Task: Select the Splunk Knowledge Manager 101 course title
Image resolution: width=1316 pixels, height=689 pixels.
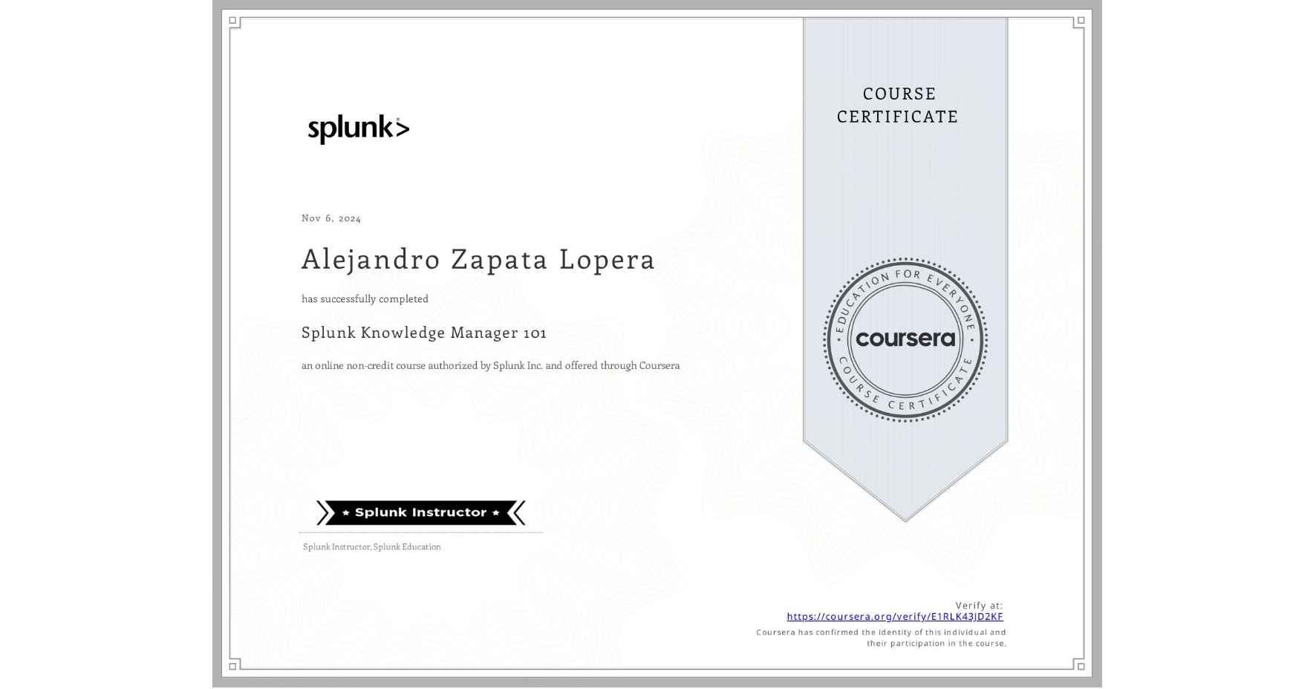Action: 423,333
